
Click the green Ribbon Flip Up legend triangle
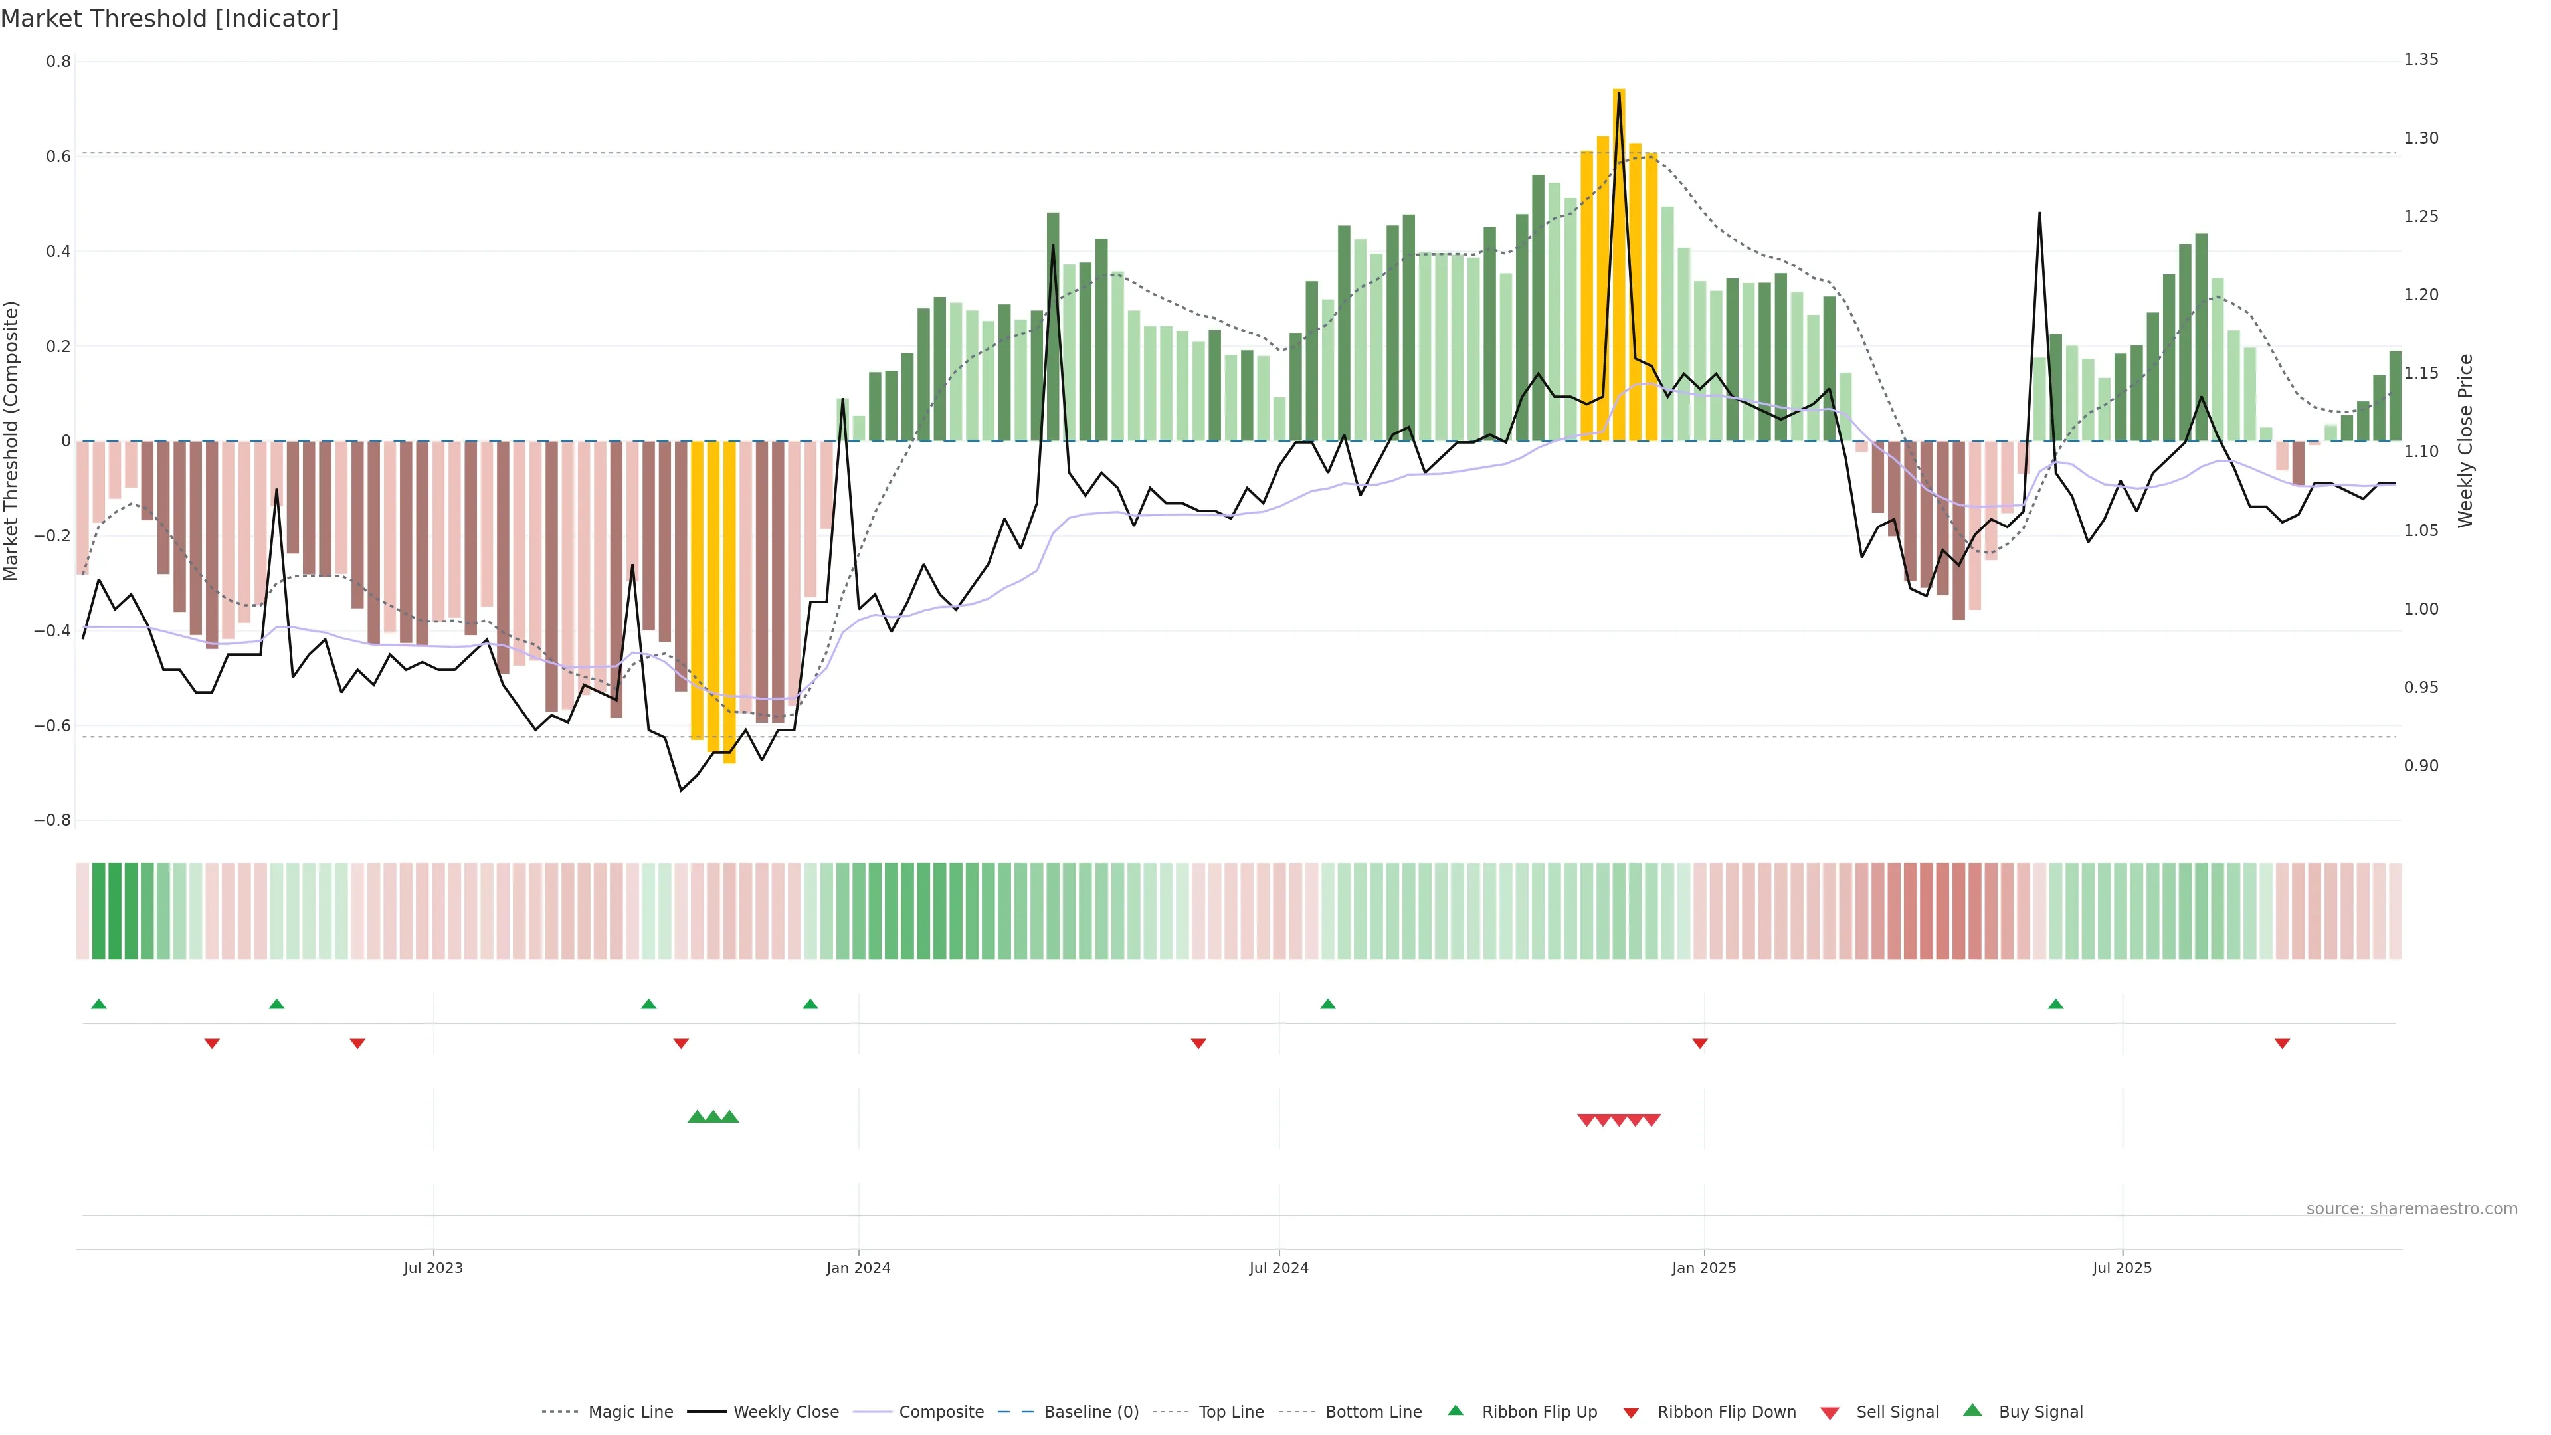click(x=1455, y=1410)
